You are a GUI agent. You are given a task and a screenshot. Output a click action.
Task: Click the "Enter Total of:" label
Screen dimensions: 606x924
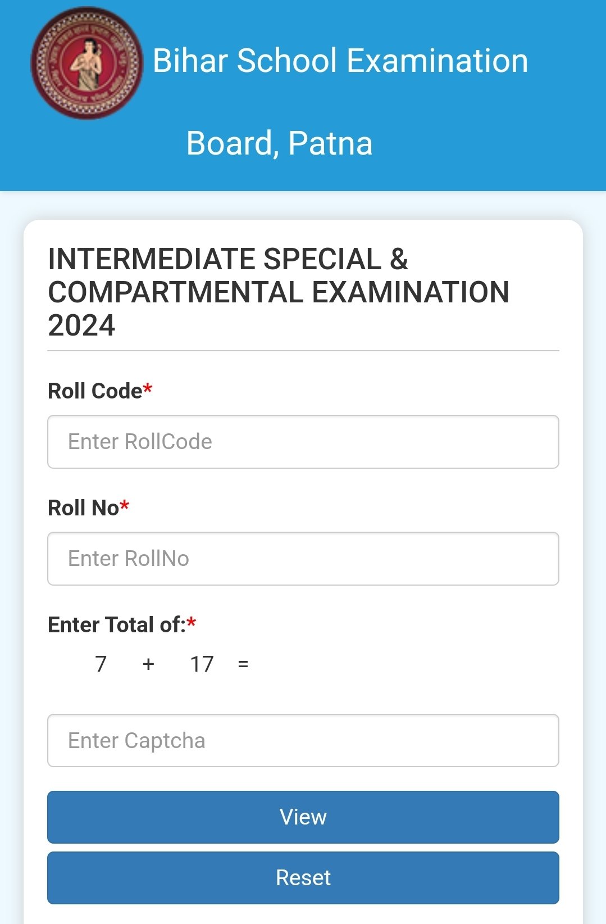[116, 625]
